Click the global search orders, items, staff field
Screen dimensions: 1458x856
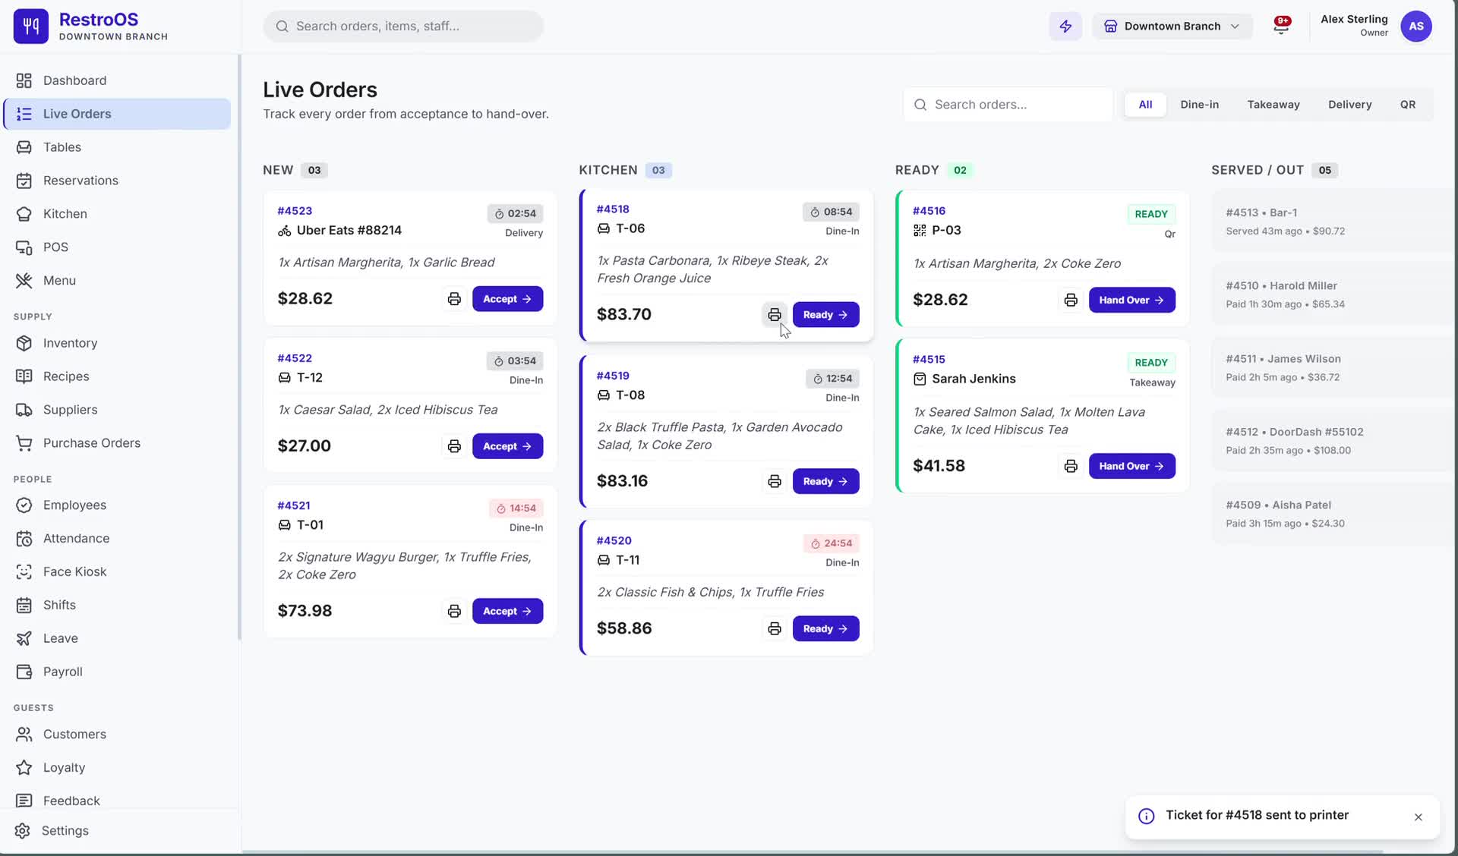pyautogui.click(x=403, y=26)
